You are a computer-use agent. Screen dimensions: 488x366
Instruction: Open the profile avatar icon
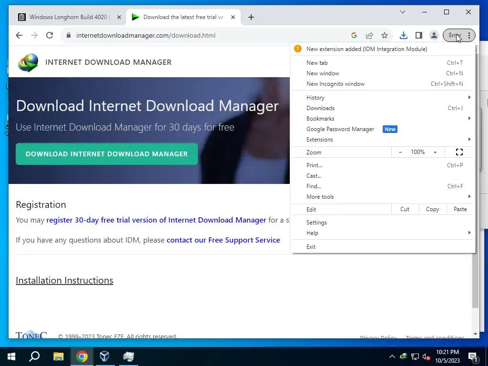(434, 35)
